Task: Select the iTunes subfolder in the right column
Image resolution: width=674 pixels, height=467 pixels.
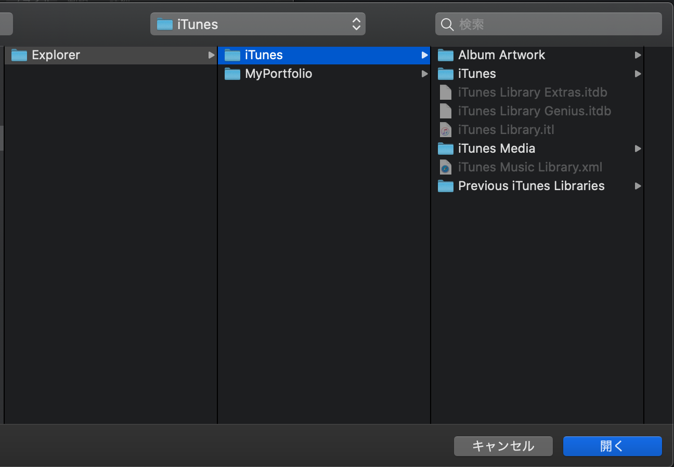Action: pyautogui.click(x=477, y=74)
